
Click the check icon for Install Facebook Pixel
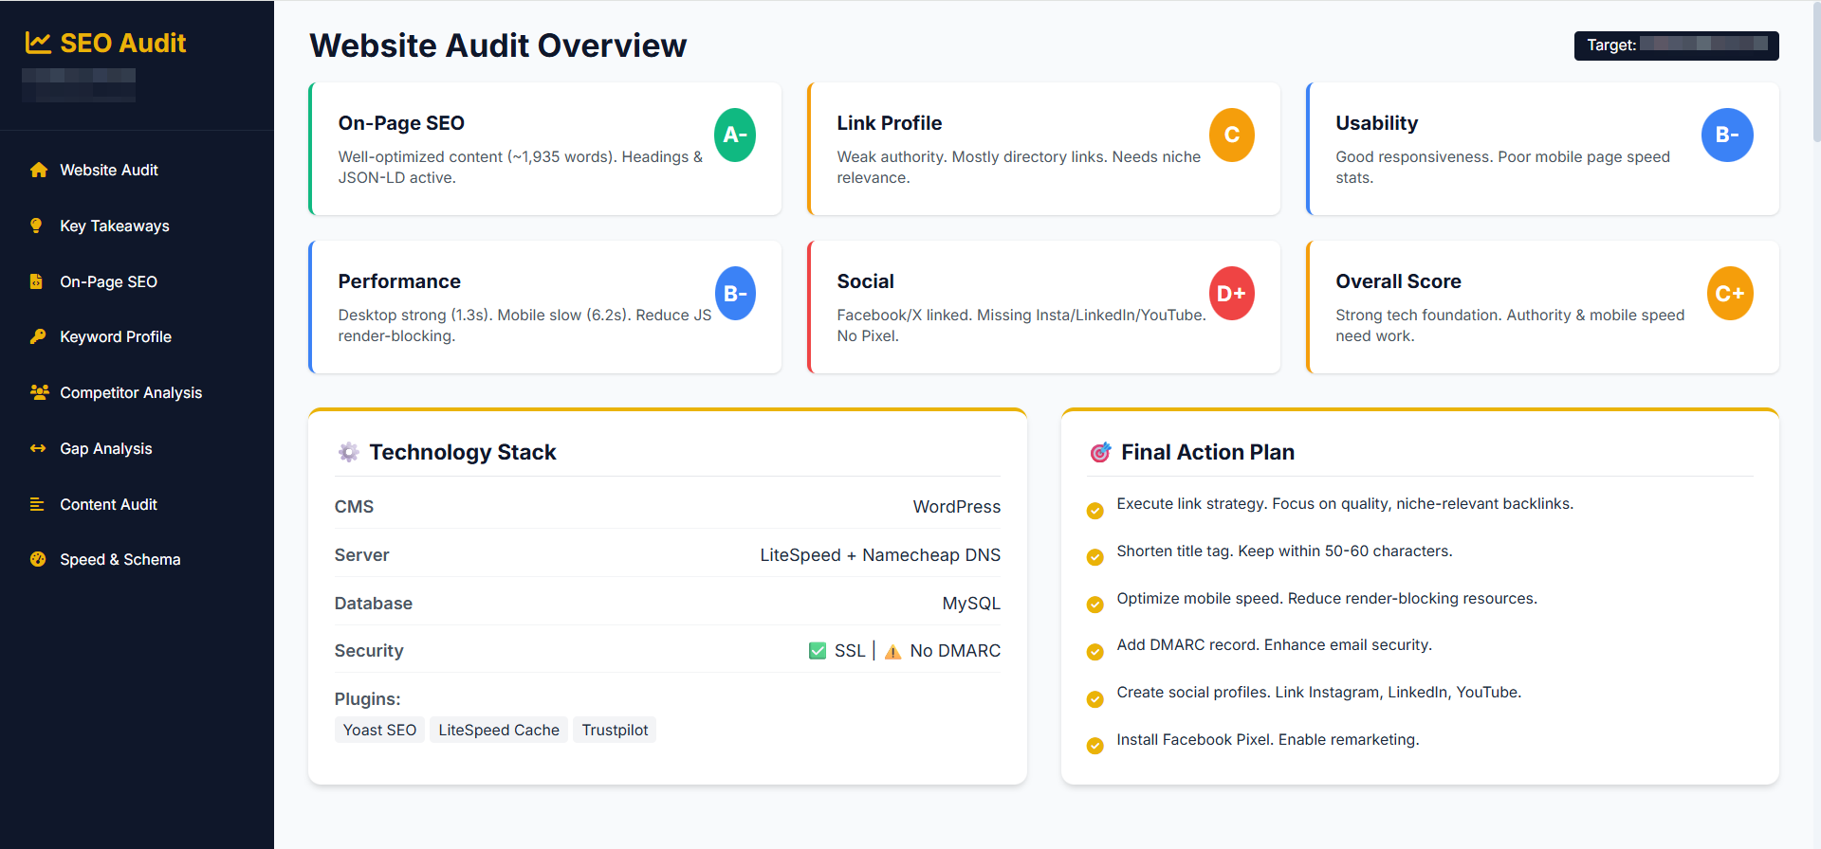(1094, 746)
